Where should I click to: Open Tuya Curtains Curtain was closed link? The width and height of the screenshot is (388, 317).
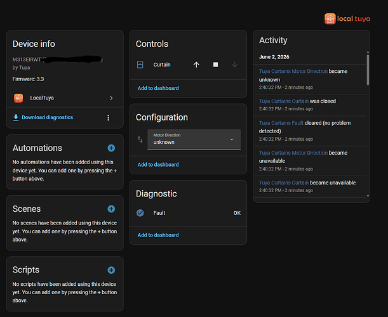284,101
